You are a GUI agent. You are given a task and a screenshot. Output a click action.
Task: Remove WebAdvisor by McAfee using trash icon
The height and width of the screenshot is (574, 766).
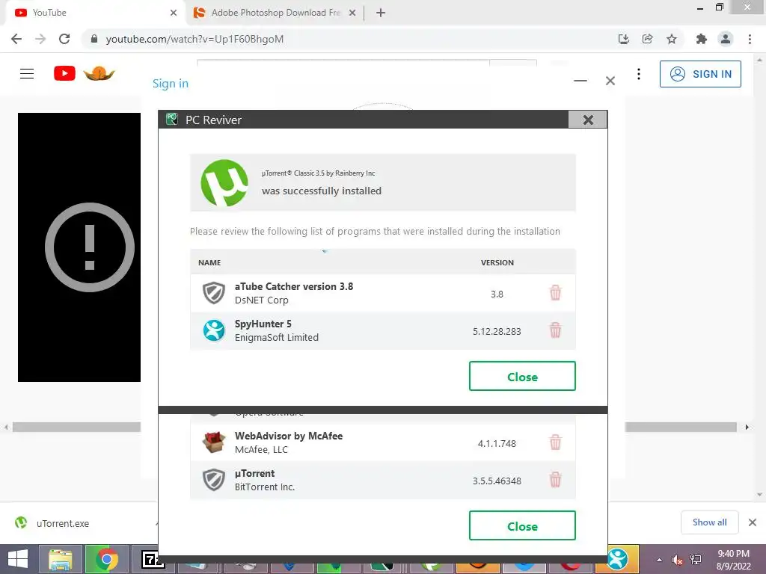point(555,442)
